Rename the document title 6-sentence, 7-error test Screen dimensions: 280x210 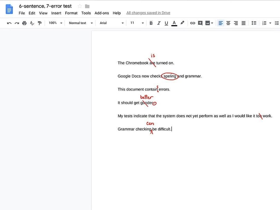pyautogui.click(x=45, y=6)
